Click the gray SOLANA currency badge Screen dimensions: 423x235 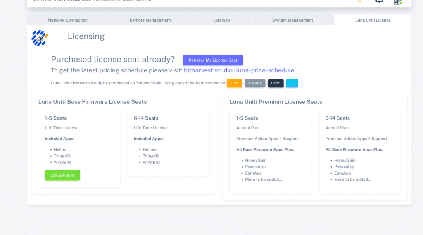(x=255, y=83)
